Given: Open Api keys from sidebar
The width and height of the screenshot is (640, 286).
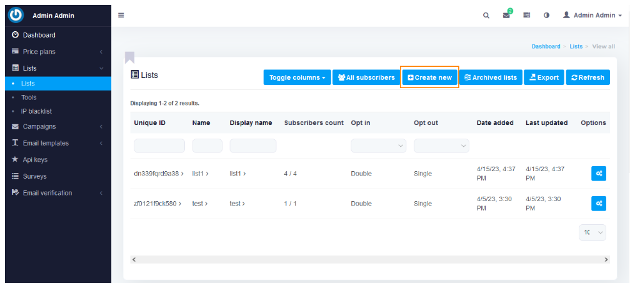Looking at the screenshot, I should (34, 160).
